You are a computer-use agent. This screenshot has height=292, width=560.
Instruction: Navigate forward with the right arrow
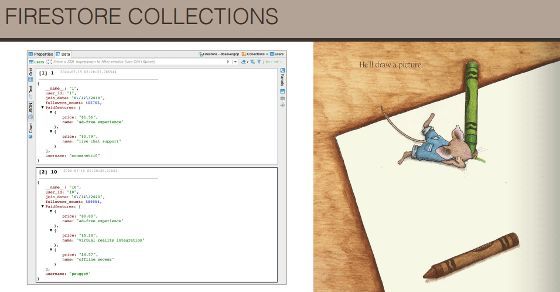pyautogui.click(x=276, y=62)
